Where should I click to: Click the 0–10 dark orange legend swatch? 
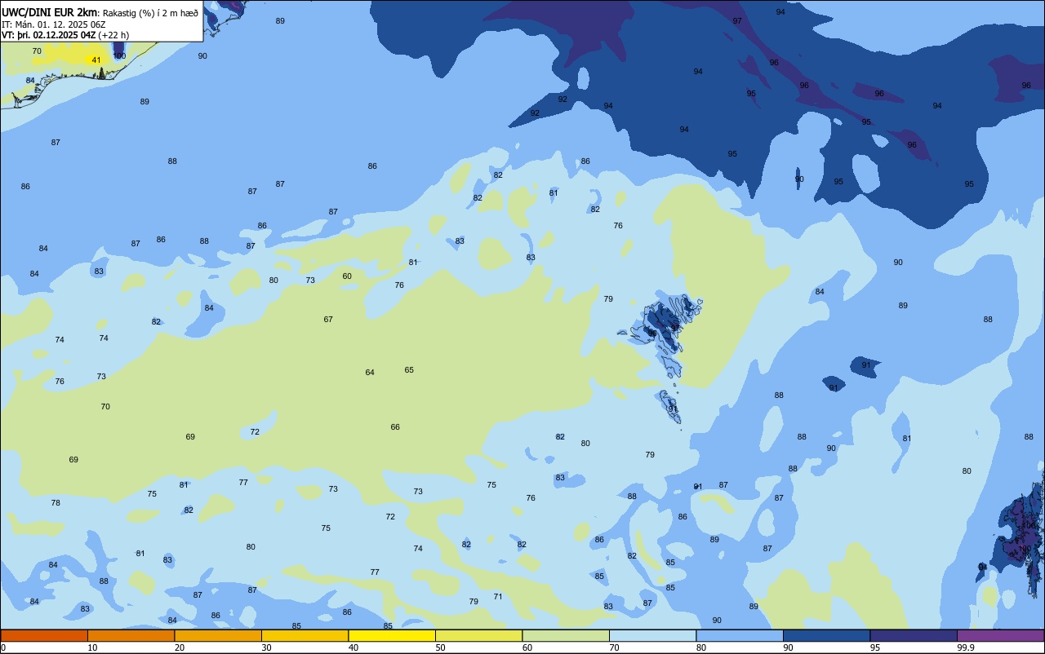pos(44,635)
